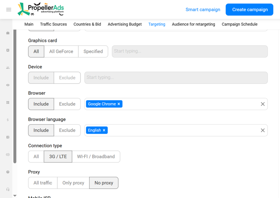Open the hamburger menu next to the logo

8,9
